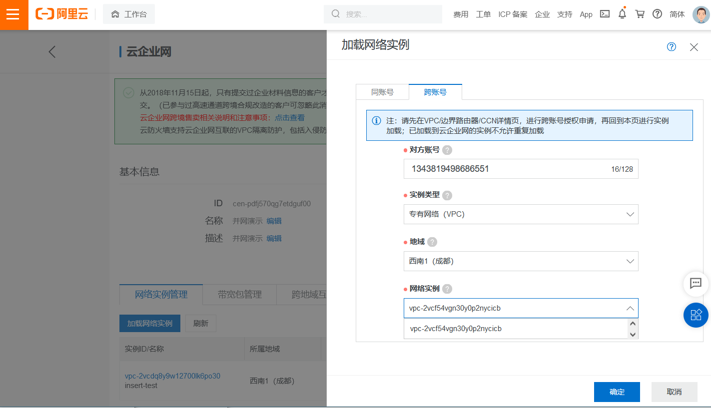Image resolution: width=711 pixels, height=408 pixels.
Task: Open the chat support floating icon
Action: [696, 284]
